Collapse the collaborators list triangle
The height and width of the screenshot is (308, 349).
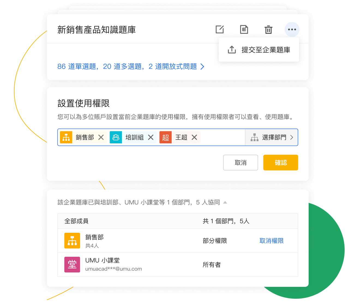(x=225, y=202)
